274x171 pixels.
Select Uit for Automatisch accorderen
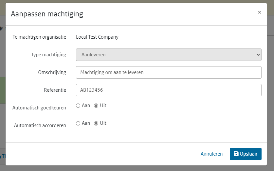tap(96, 123)
